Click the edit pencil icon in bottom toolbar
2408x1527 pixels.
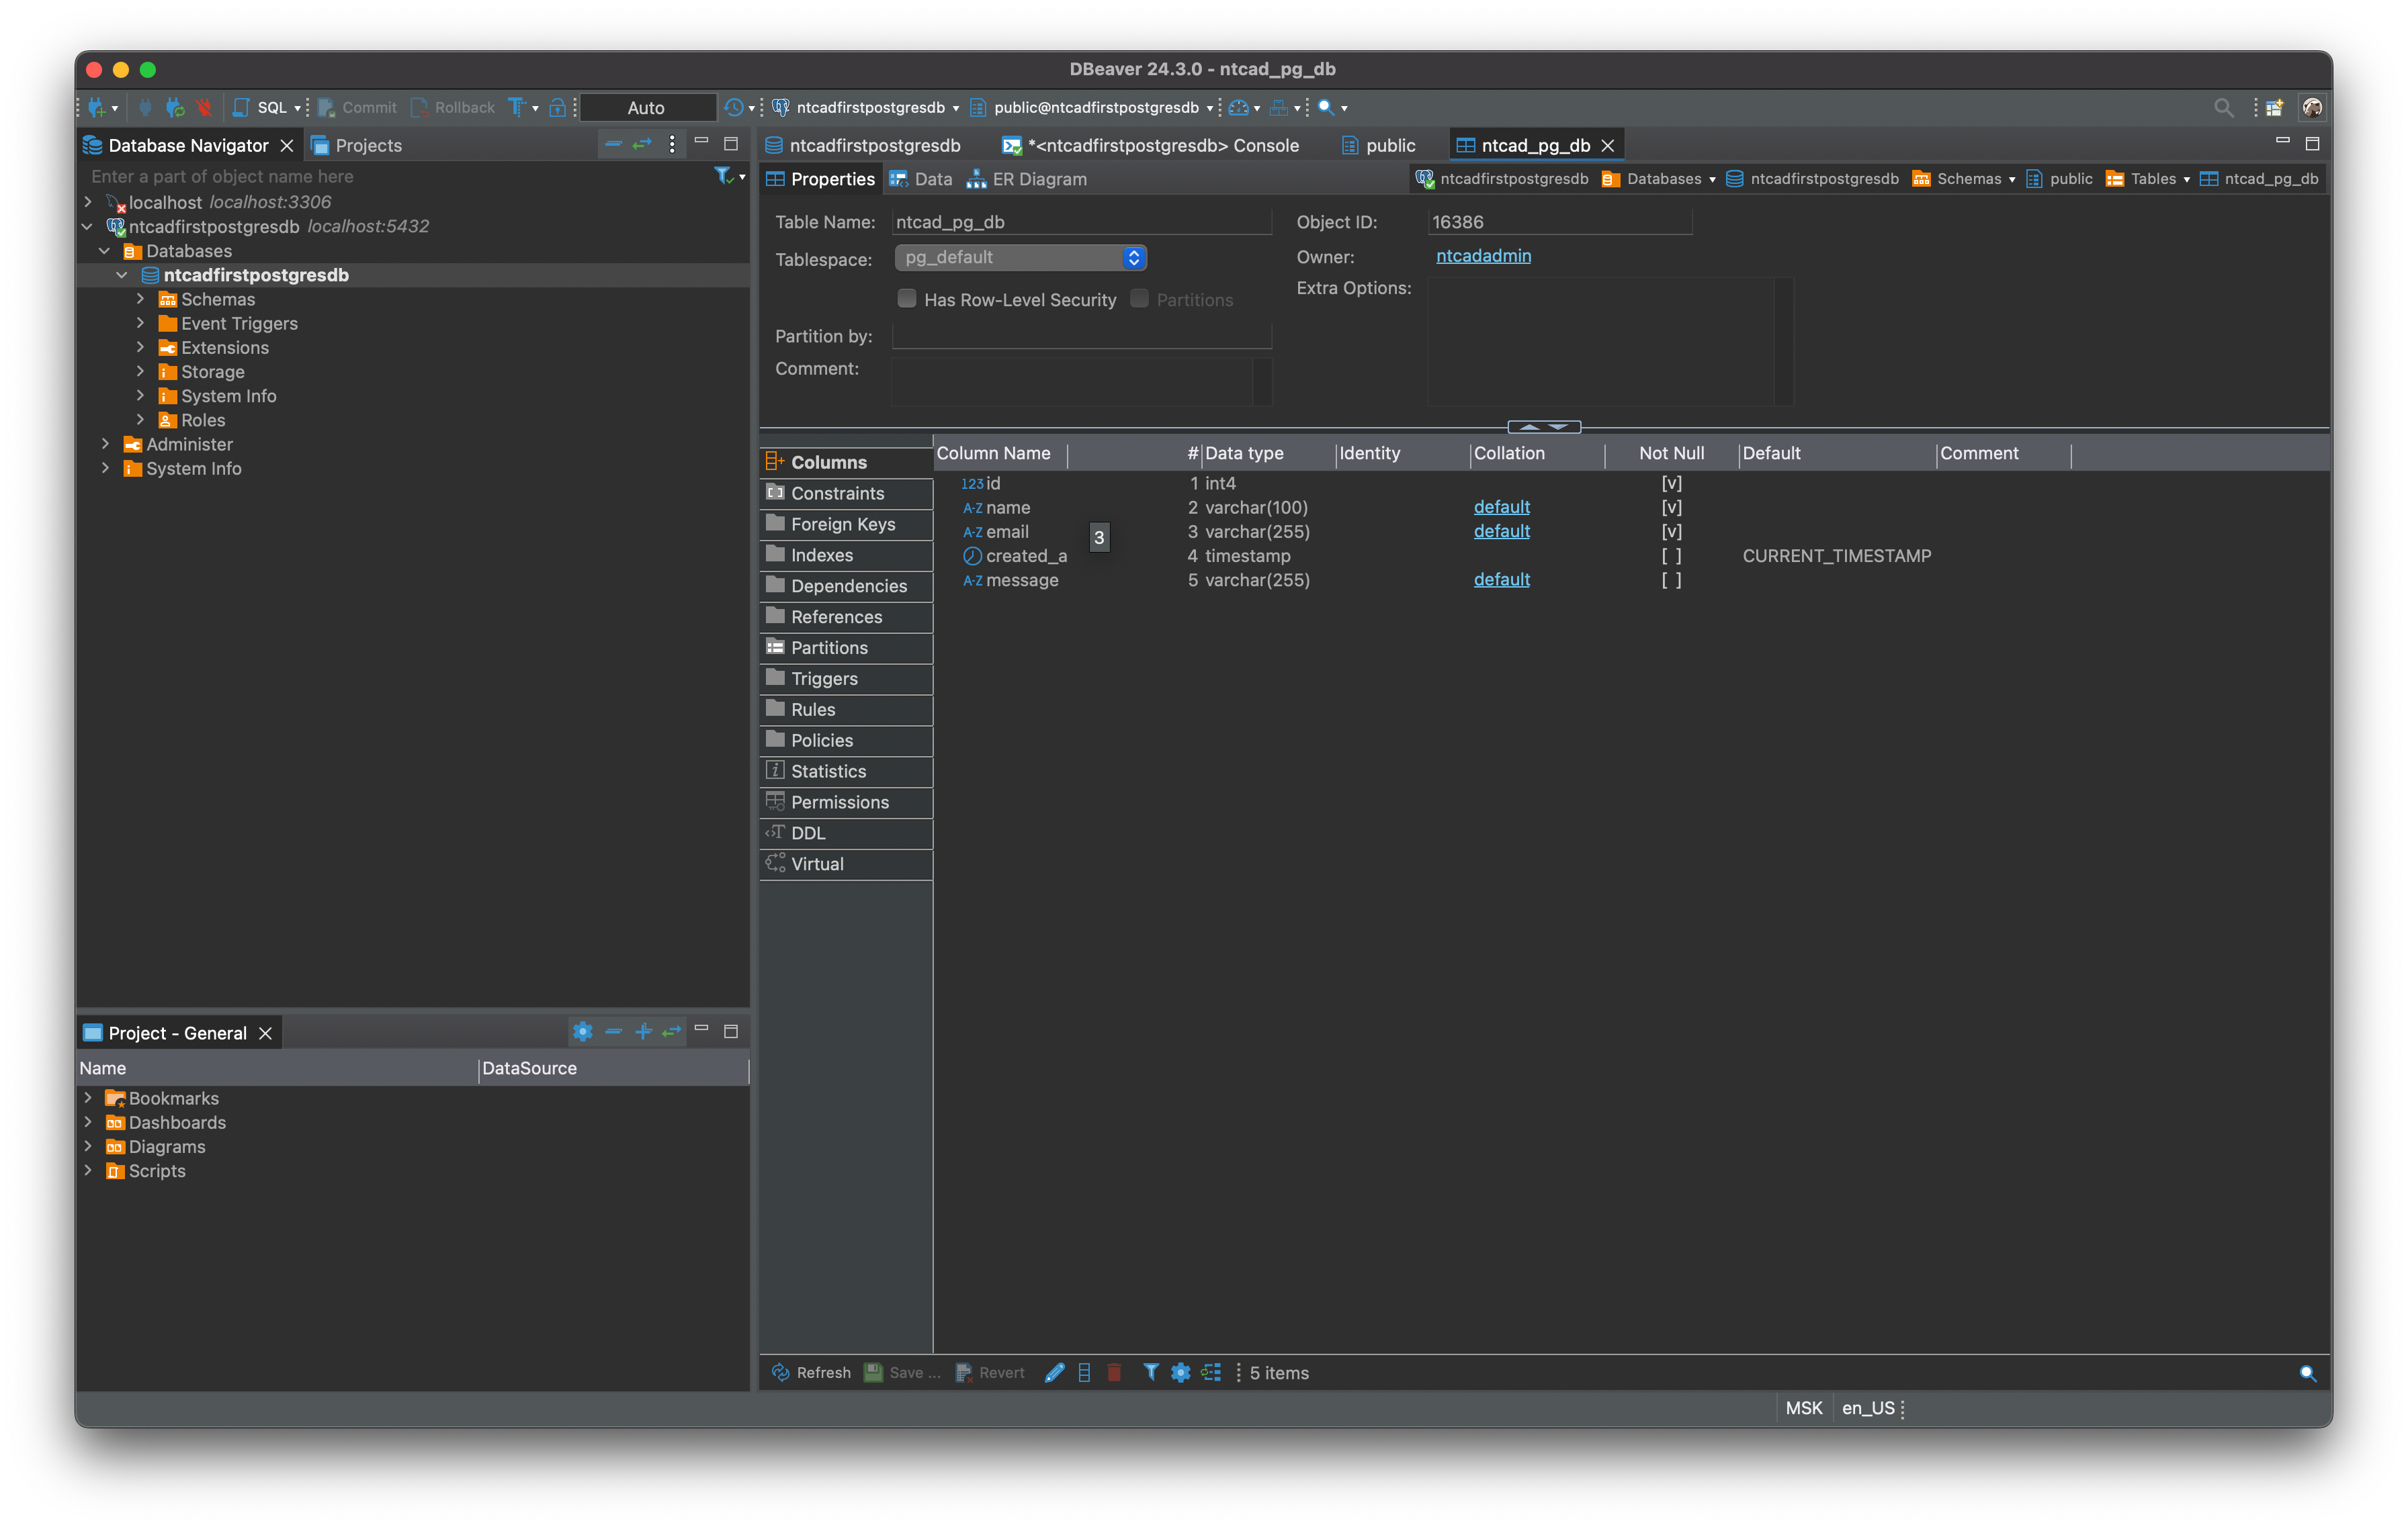(x=1054, y=1372)
